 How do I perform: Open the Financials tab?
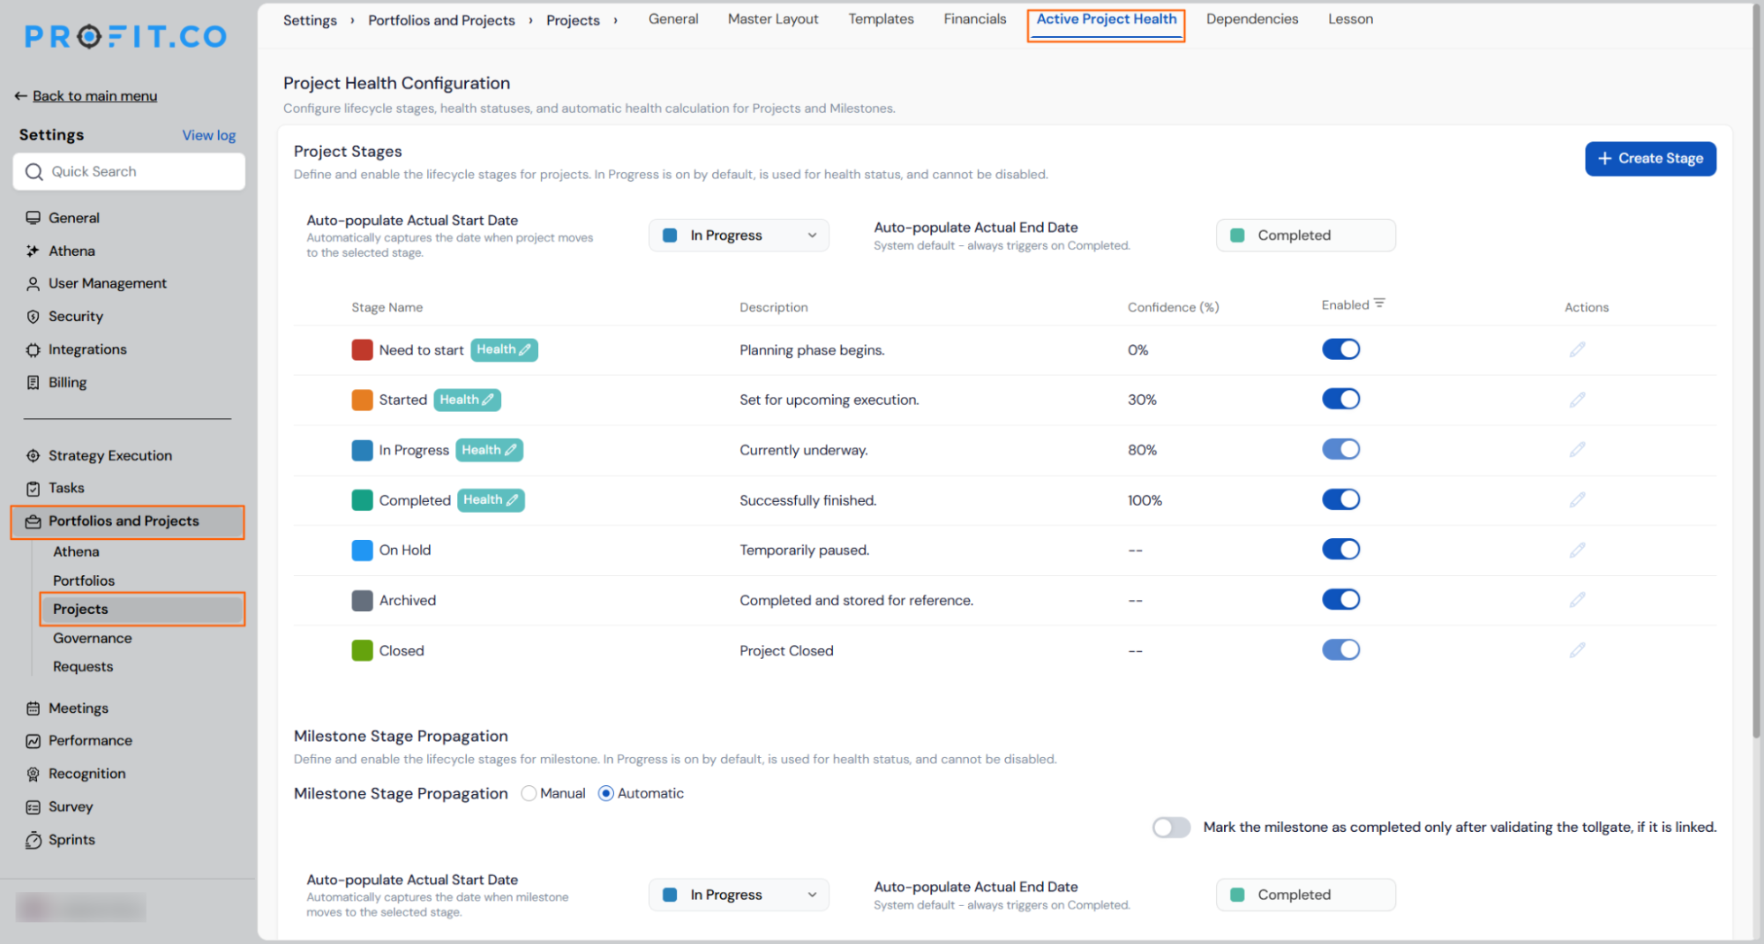(974, 19)
